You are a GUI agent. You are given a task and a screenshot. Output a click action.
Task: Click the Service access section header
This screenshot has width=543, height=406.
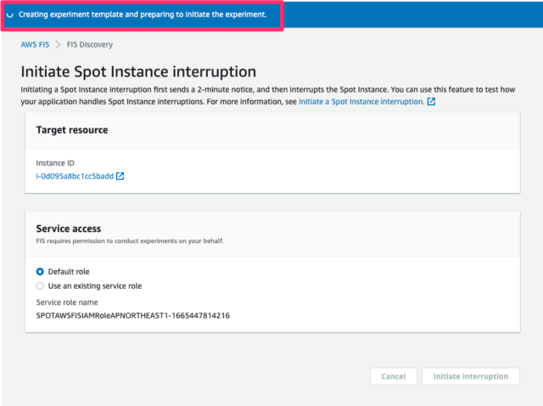69,228
